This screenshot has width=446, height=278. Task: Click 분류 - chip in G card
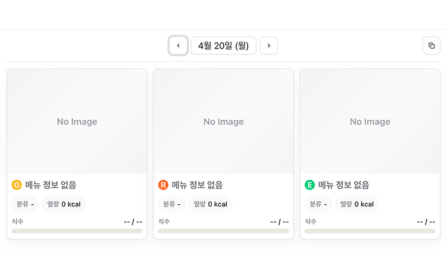(x=25, y=204)
